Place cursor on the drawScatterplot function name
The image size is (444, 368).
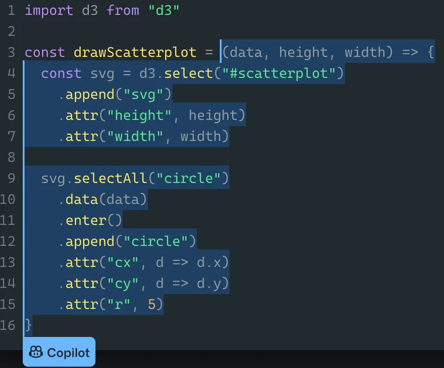(x=135, y=53)
